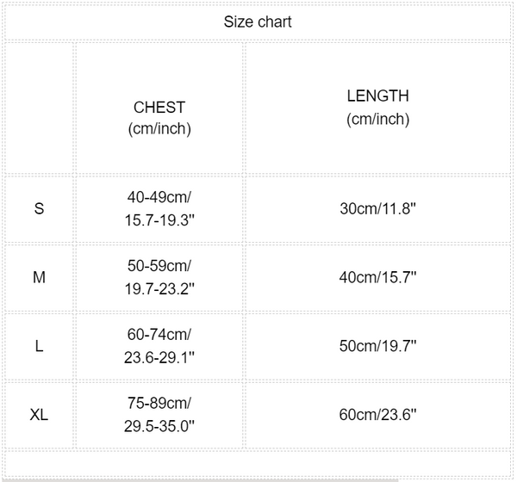Click the 60-74cm chest measurement
The image size is (517, 482).
(x=159, y=335)
